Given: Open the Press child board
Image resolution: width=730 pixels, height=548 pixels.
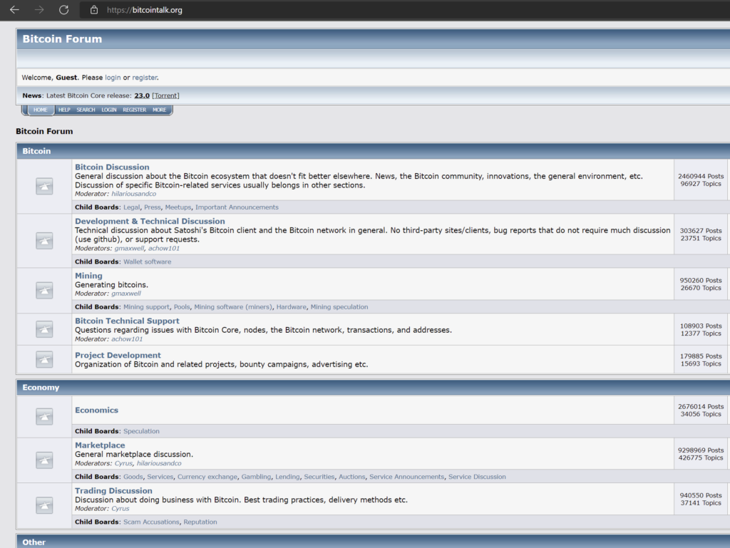Looking at the screenshot, I should tap(153, 207).
